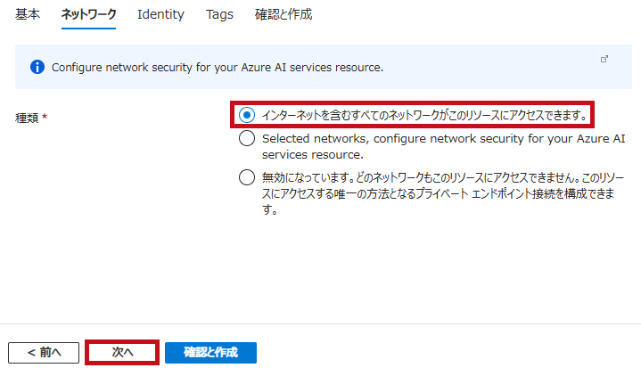The width and height of the screenshot is (641, 368).
Task: Select the 無効 disabled network radio button
Action: 247,177
